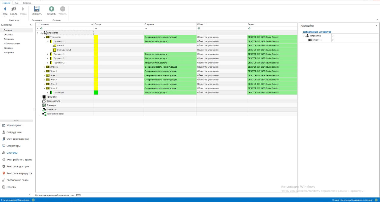380x202 pixels.
Task: Go to Контроль маршрутов map pin section
Action: pyautogui.click(x=19, y=173)
